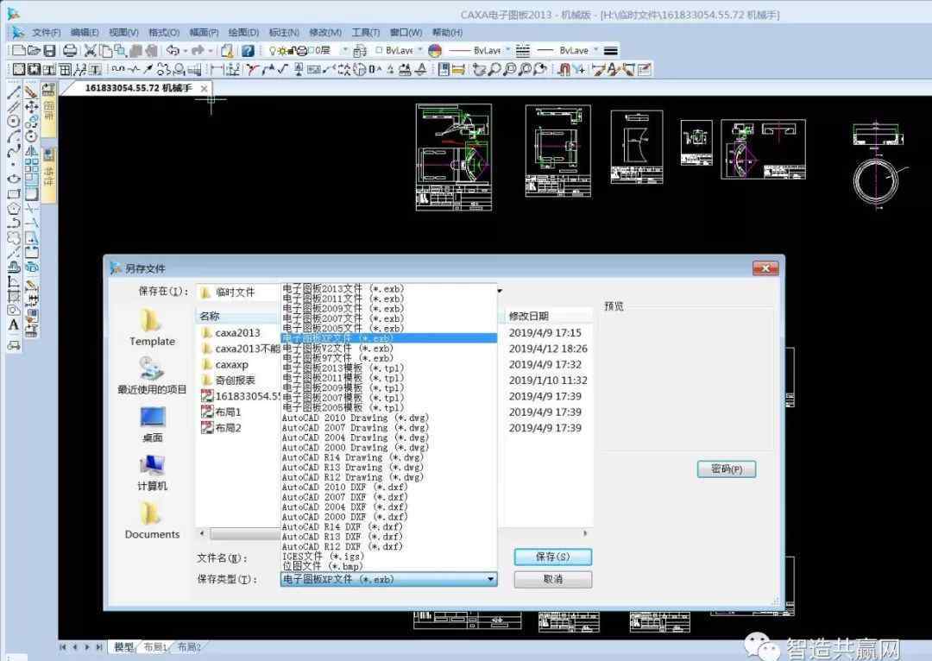This screenshot has height=661, width=932.
Task: Click the first magnifier zoom icon
Action: [x=494, y=70]
